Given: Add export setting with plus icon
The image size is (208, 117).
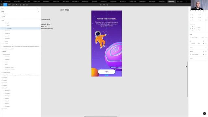Looking at the screenshot, I should click(206, 58).
